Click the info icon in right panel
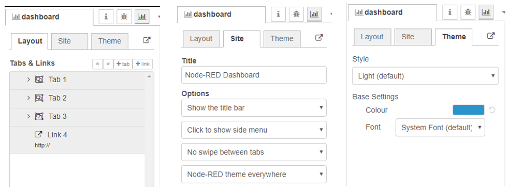This screenshot has width=509, height=189. 450,12
